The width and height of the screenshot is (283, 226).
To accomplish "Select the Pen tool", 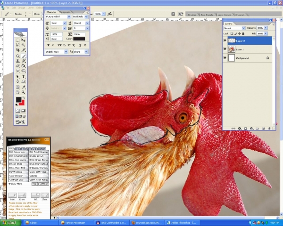I will [x=18, y=81].
